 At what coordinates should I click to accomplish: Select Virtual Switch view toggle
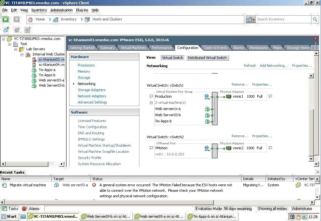pos(173,58)
